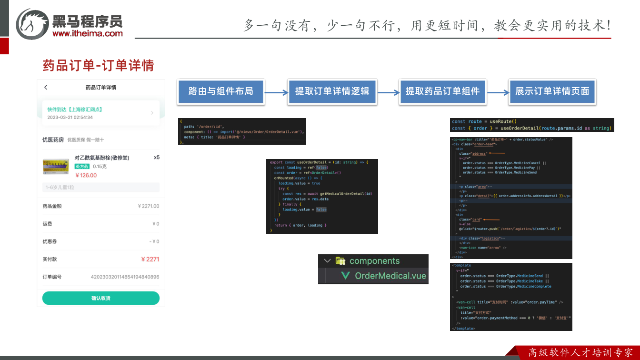Click the components folder icon

[x=340, y=261]
